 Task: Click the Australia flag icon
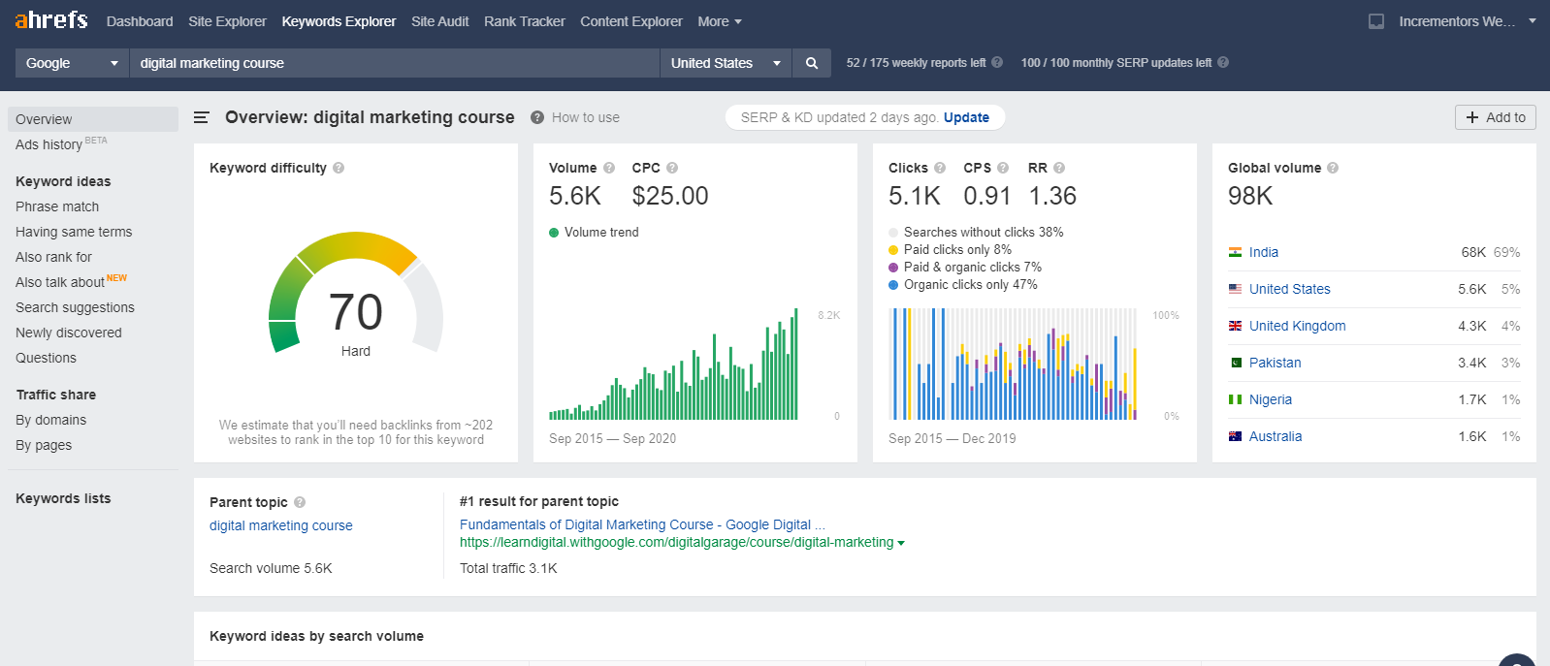(x=1235, y=436)
